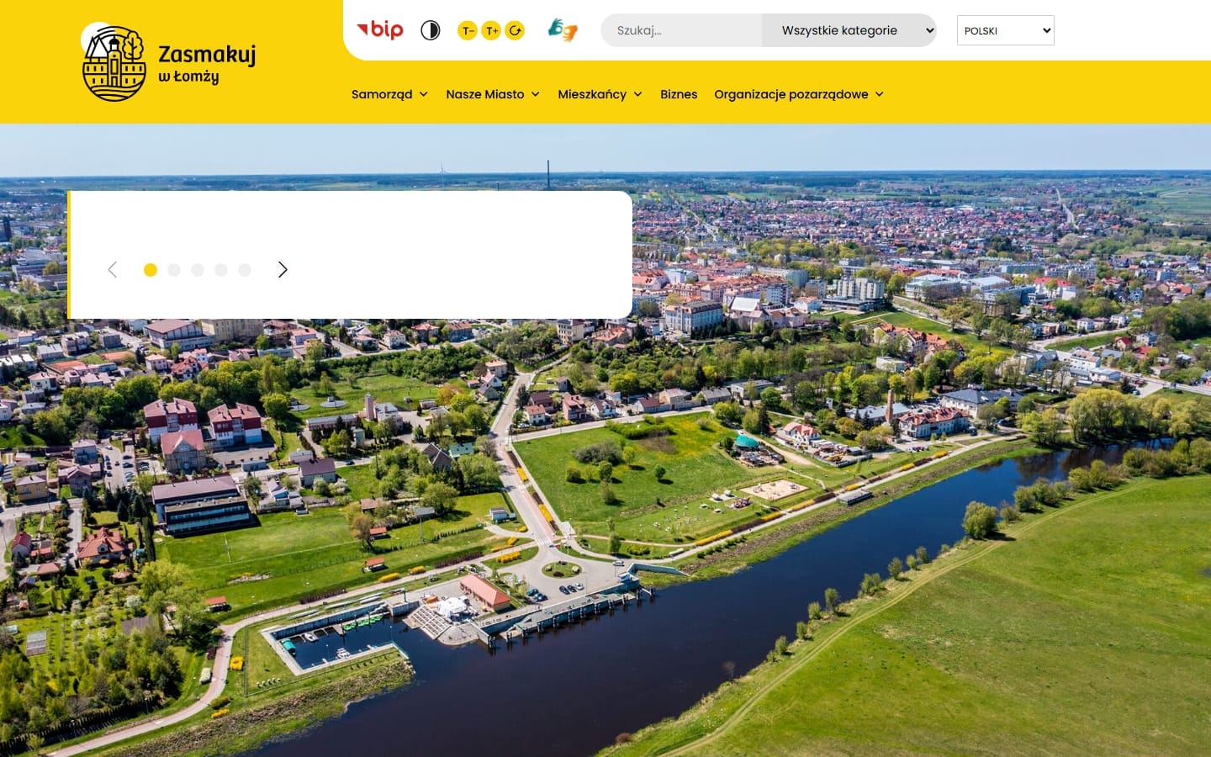The image size is (1211, 757).
Task: Jump to the third slider dot
Action: click(198, 270)
